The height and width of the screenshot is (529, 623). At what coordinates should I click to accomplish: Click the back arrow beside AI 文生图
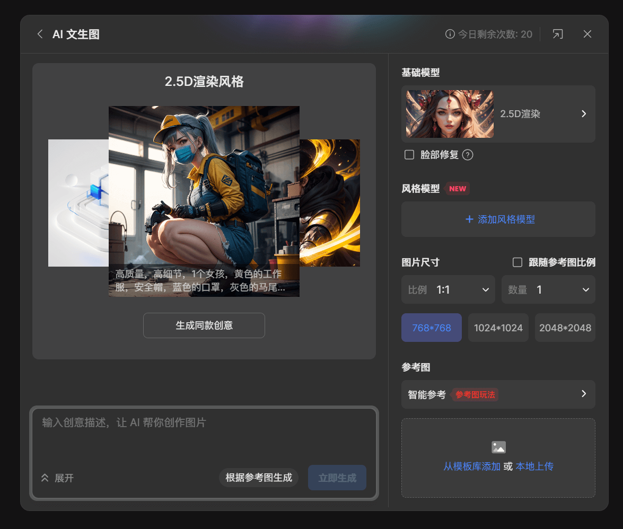coord(40,34)
